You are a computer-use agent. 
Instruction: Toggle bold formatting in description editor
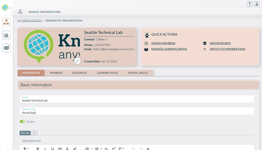(38, 148)
